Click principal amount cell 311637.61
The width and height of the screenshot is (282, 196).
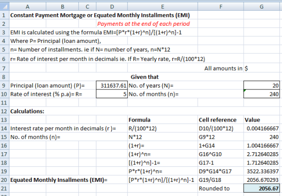(x=112, y=85)
